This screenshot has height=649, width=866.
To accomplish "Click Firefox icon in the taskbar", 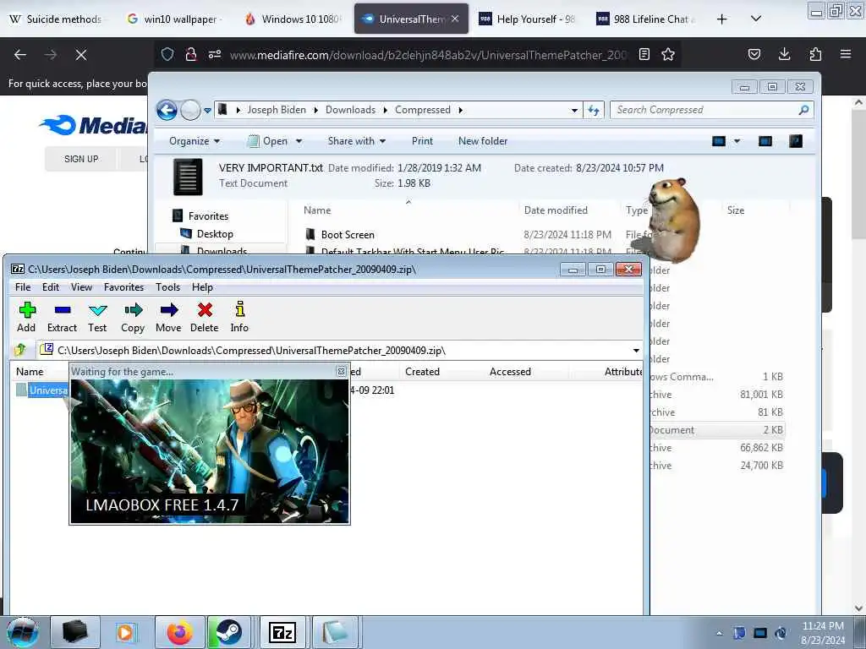I will pos(179,632).
